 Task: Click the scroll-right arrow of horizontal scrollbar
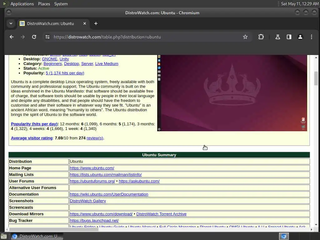pos(312,229)
